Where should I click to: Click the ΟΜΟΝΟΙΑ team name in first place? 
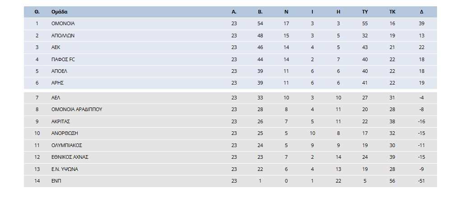click(63, 23)
